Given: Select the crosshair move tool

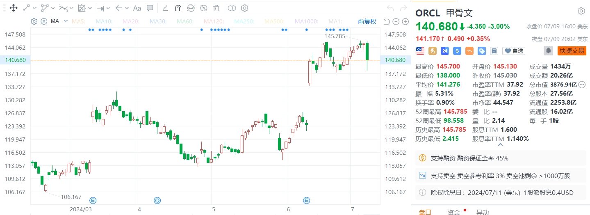Looking at the screenshot, I should pyautogui.click(x=13, y=8).
